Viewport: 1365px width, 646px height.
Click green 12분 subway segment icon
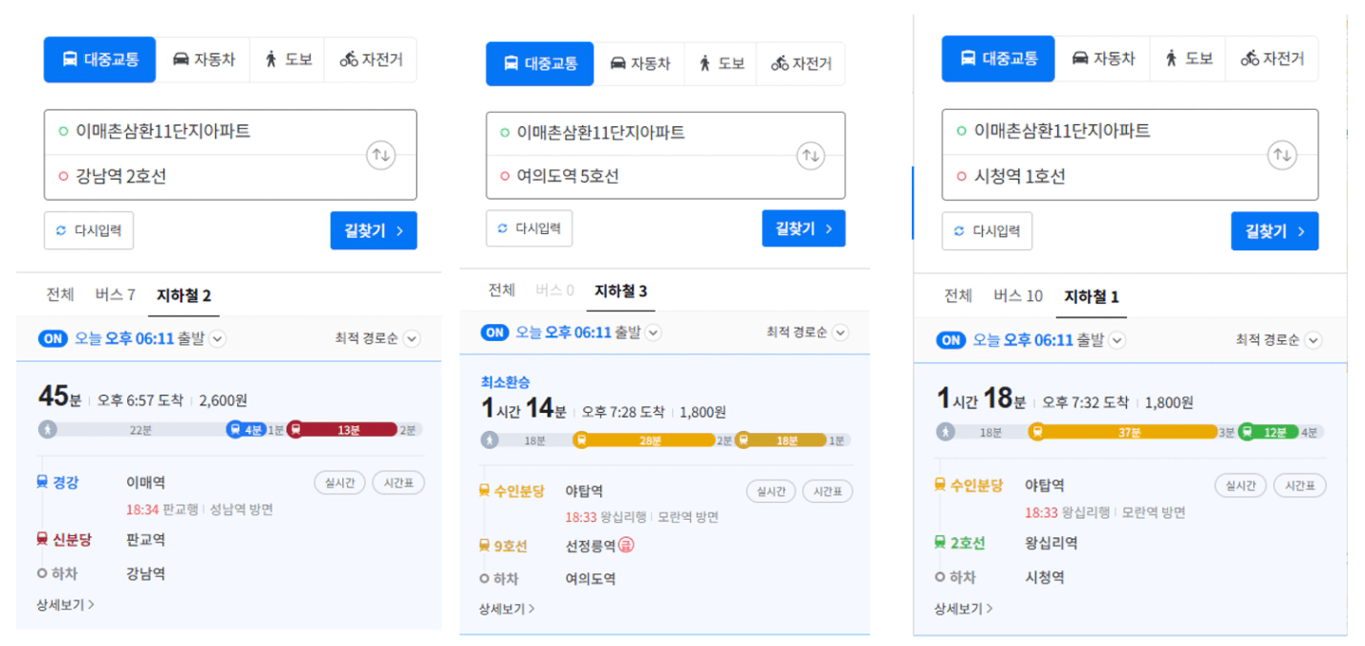1247,432
